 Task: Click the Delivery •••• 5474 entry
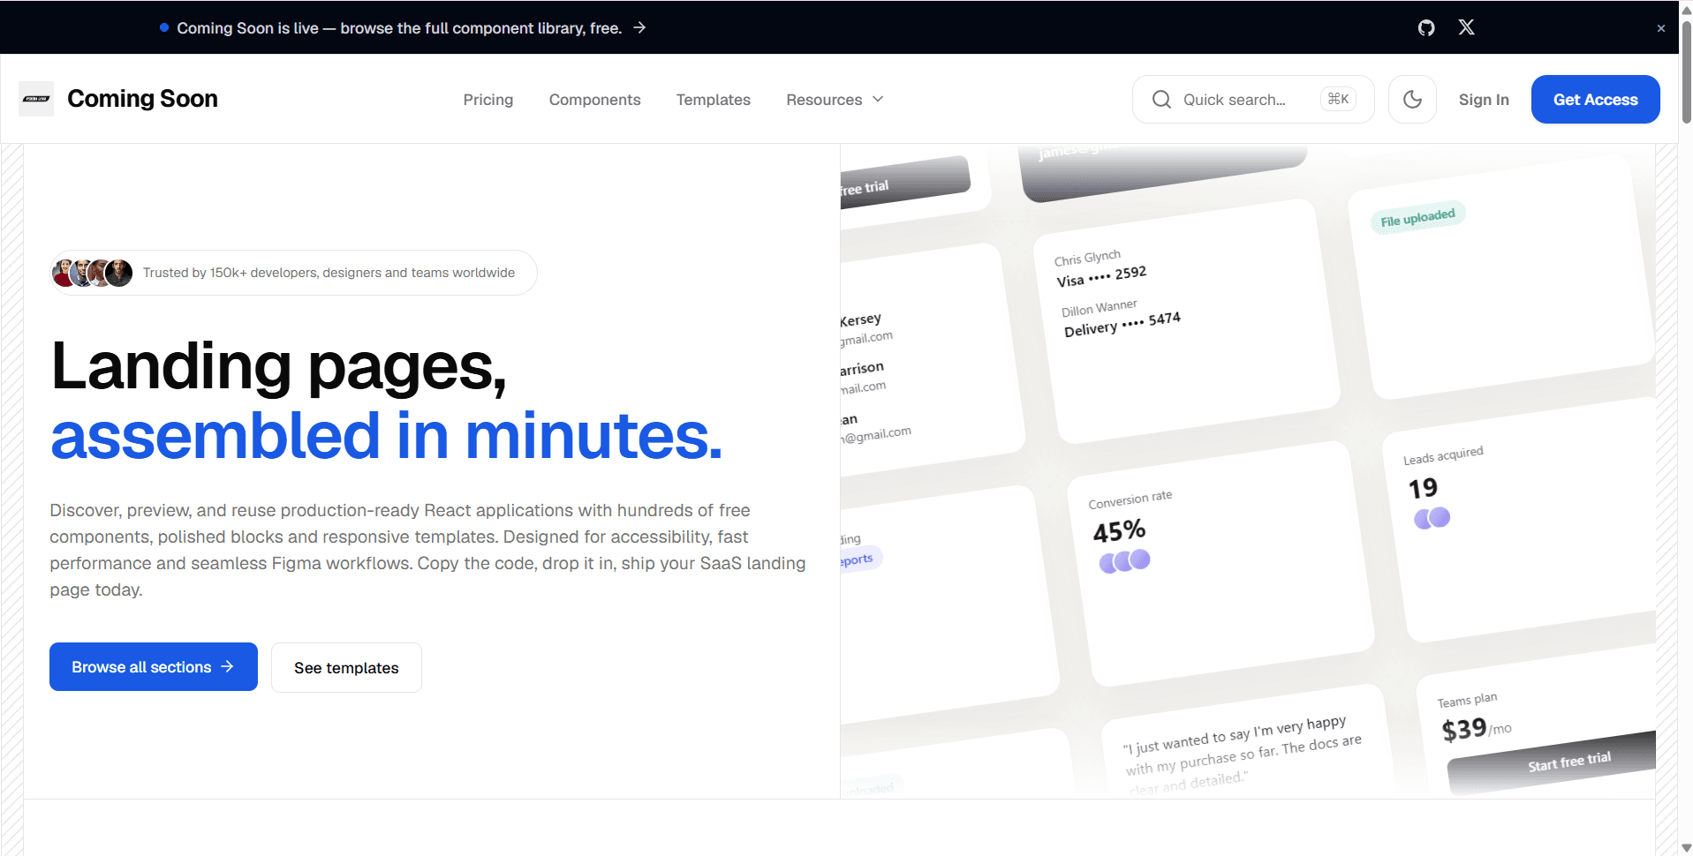click(1122, 324)
